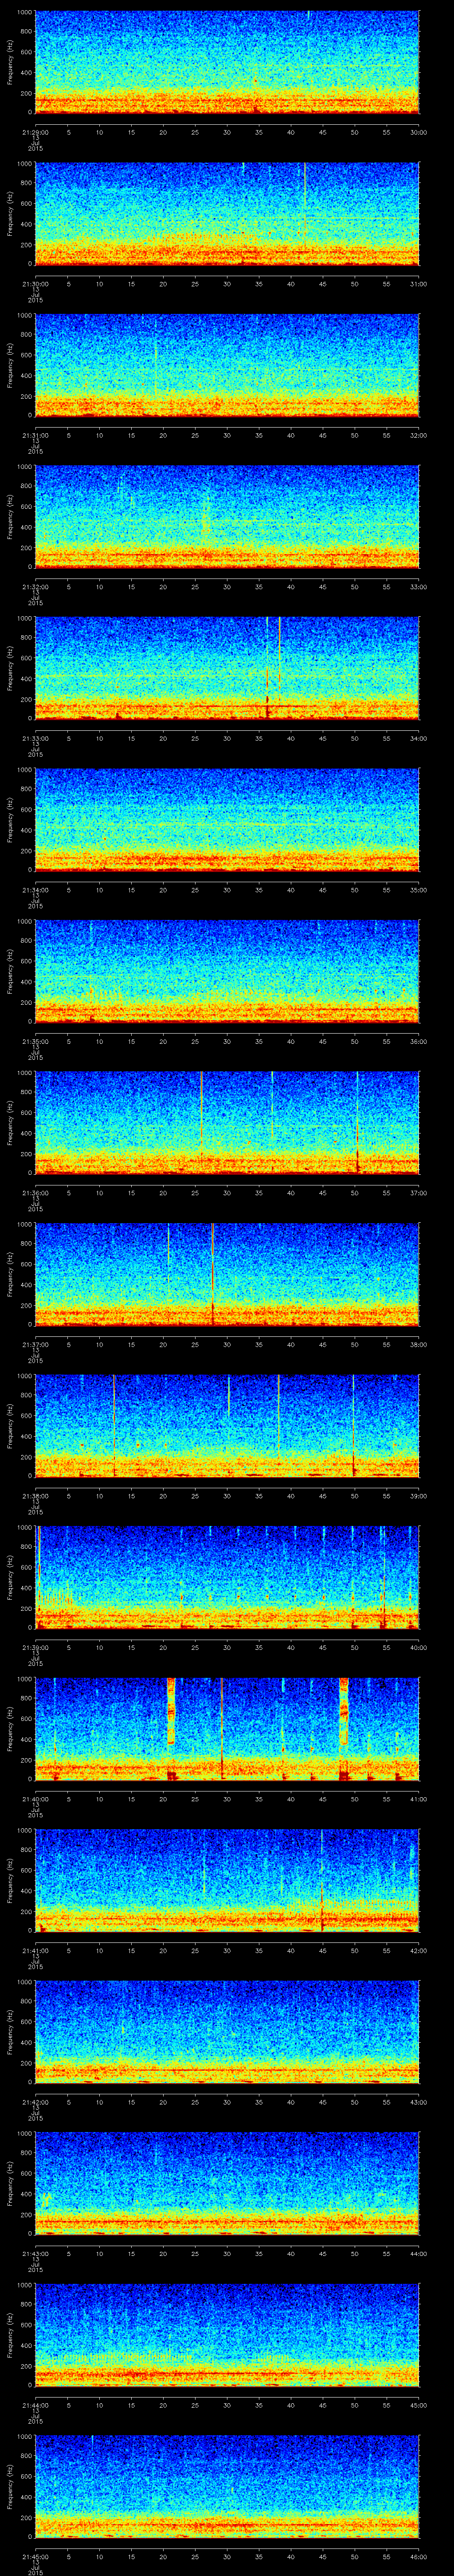This screenshot has width=454, height=2576.
Task: Click the 30:00 end time label
Action: tap(418, 132)
